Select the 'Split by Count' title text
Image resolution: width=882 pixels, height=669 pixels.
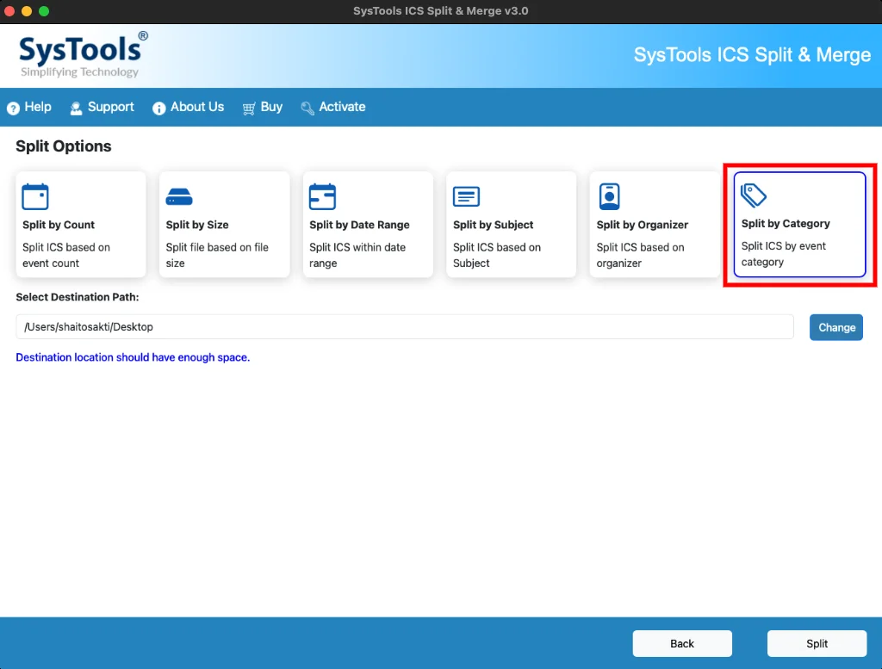point(59,225)
